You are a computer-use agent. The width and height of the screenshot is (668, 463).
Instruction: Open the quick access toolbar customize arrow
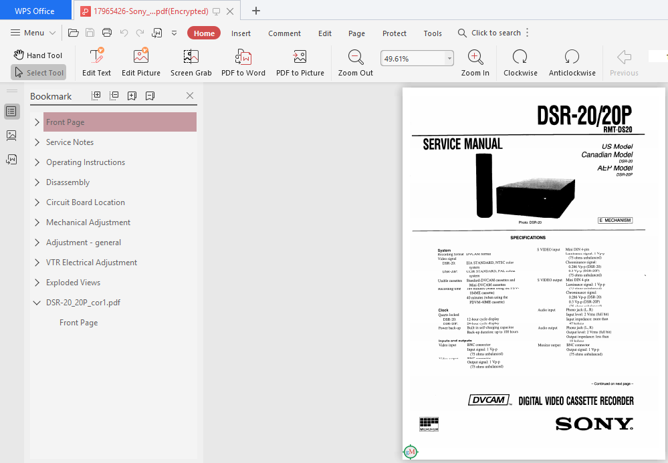click(x=174, y=33)
